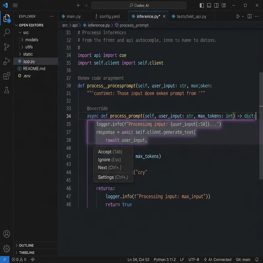Click the Codex AI command center search box

tap(139, 5)
